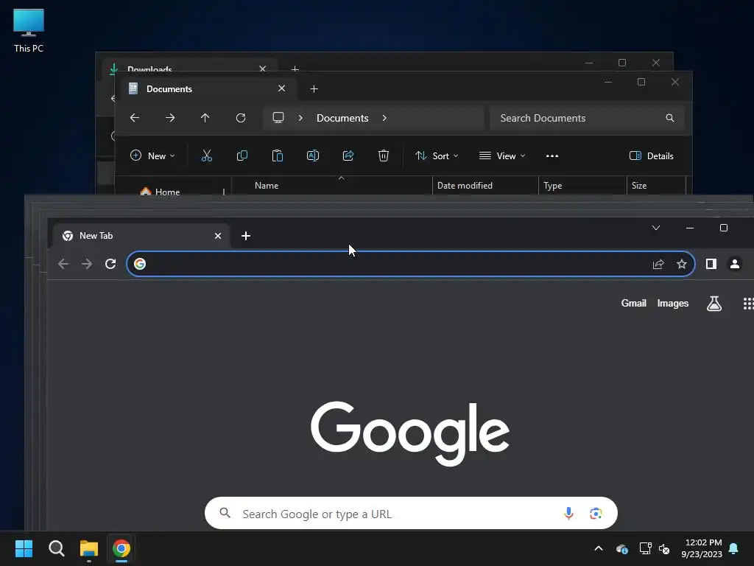Image resolution: width=754 pixels, height=566 pixels.
Task: Select Home in Explorer navigation pane
Action: tap(160, 191)
